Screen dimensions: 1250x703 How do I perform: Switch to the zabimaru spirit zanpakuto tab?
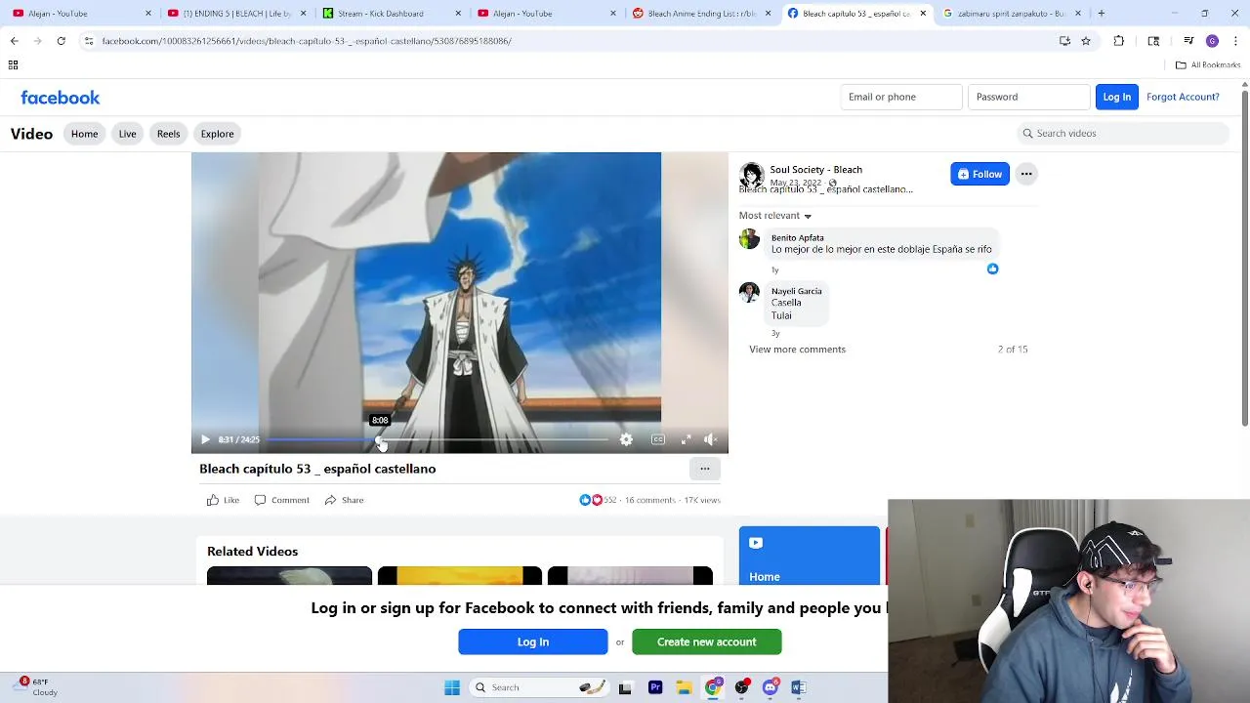(x=1011, y=14)
